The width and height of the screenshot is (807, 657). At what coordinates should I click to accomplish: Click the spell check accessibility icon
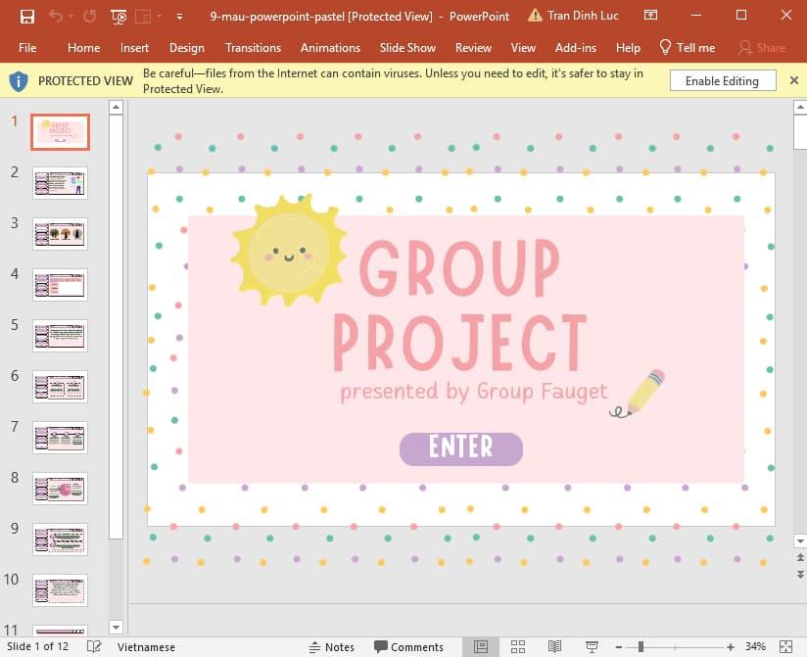point(94,646)
